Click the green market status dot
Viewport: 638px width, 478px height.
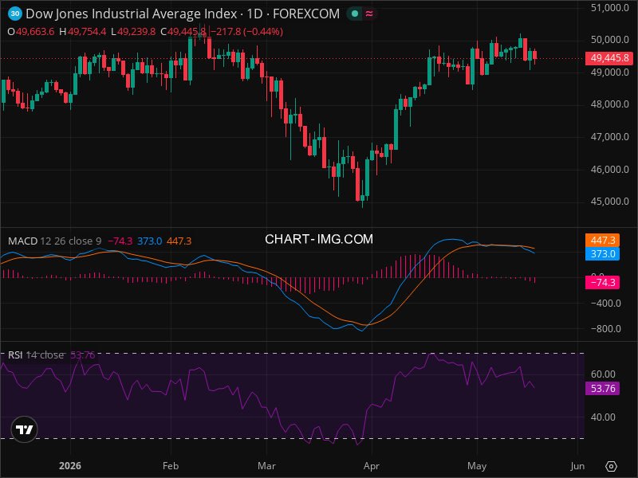pos(355,14)
